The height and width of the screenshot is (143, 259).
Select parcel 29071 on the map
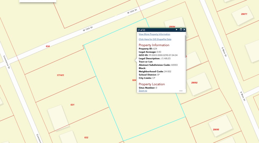coord(244,14)
